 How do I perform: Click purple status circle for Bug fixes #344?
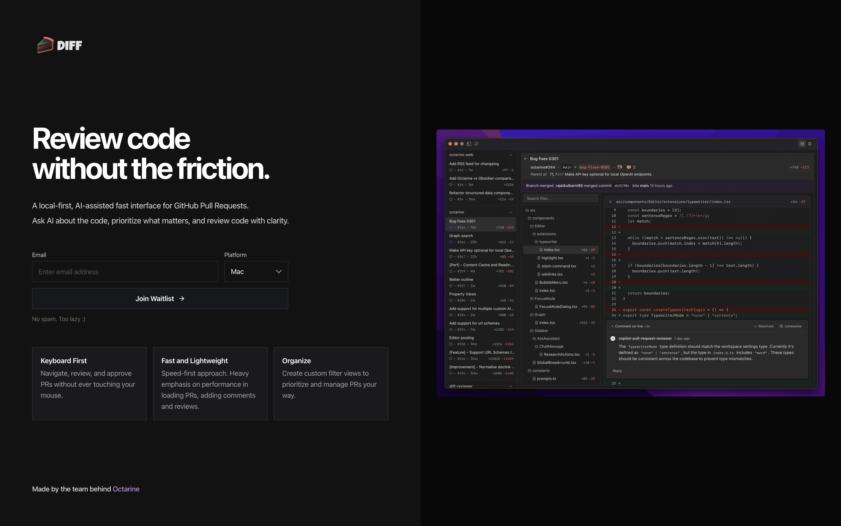pos(451,227)
